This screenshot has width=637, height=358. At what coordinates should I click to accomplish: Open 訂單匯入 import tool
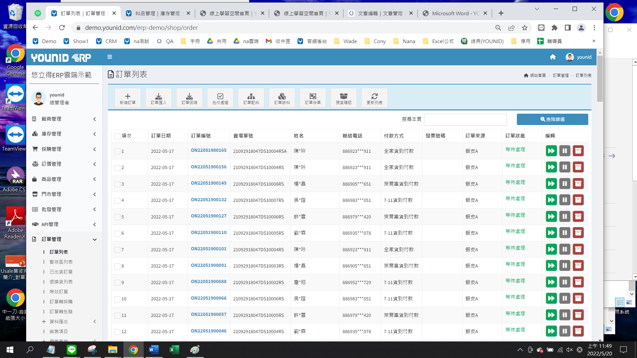(159, 96)
